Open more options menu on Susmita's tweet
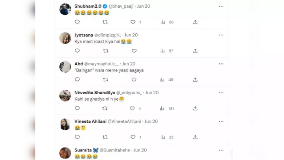 click(221, 150)
